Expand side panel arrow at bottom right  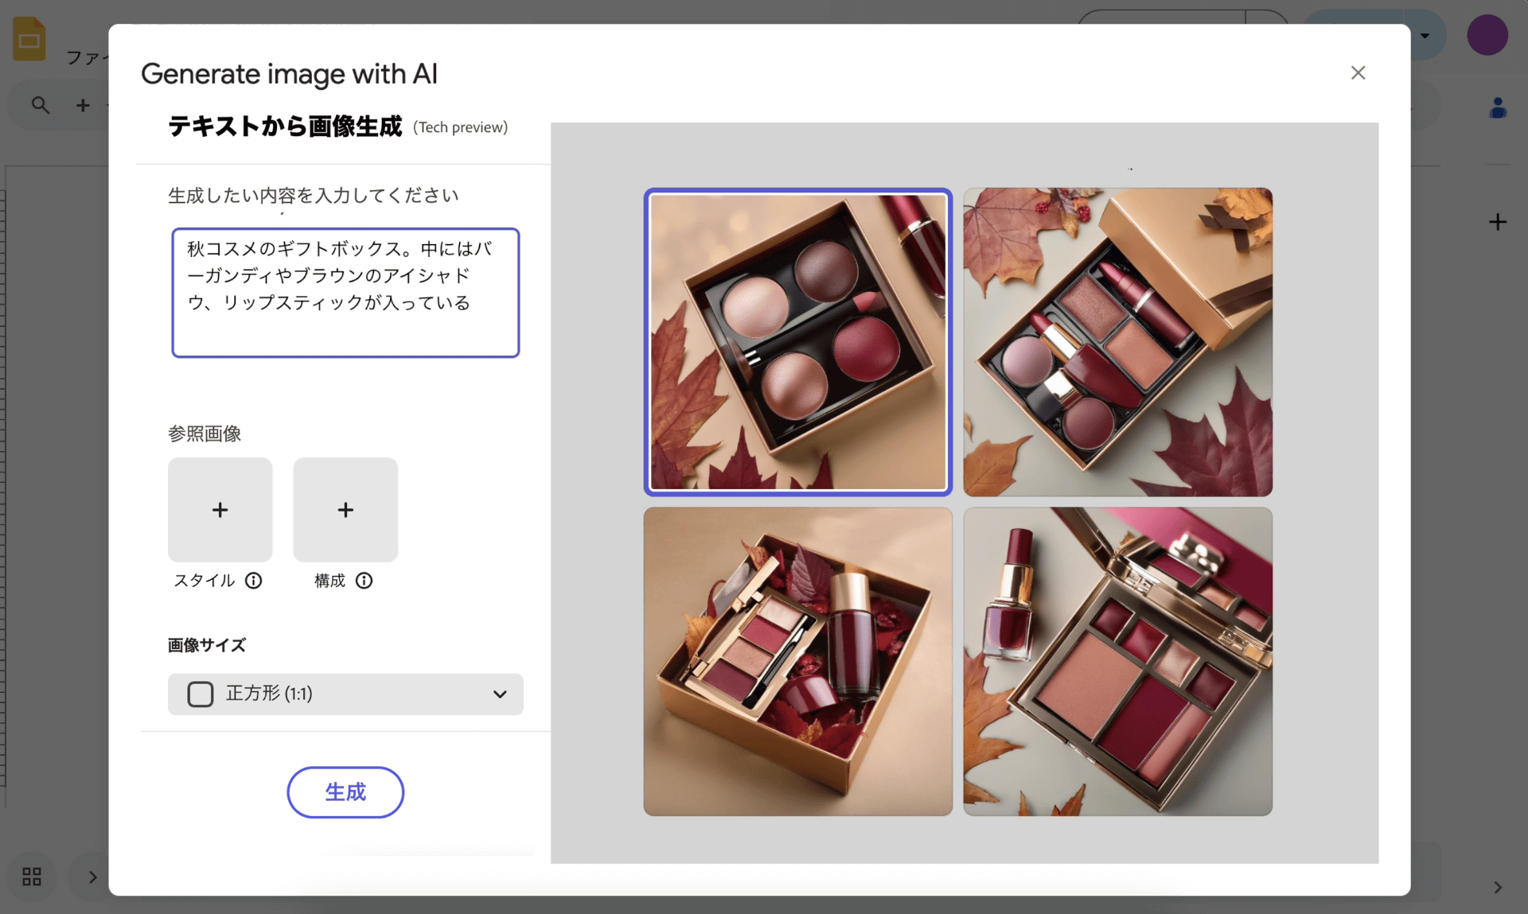coord(1498,888)
